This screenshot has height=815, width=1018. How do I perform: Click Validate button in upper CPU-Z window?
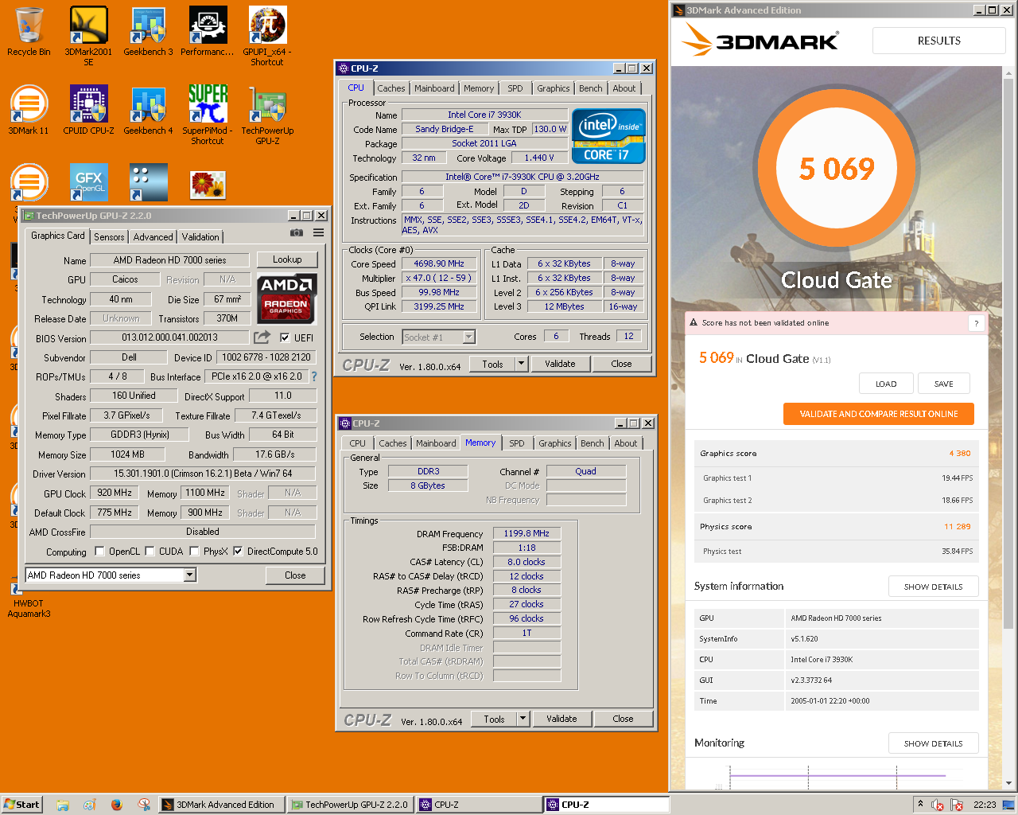click(x=560, y=364)
